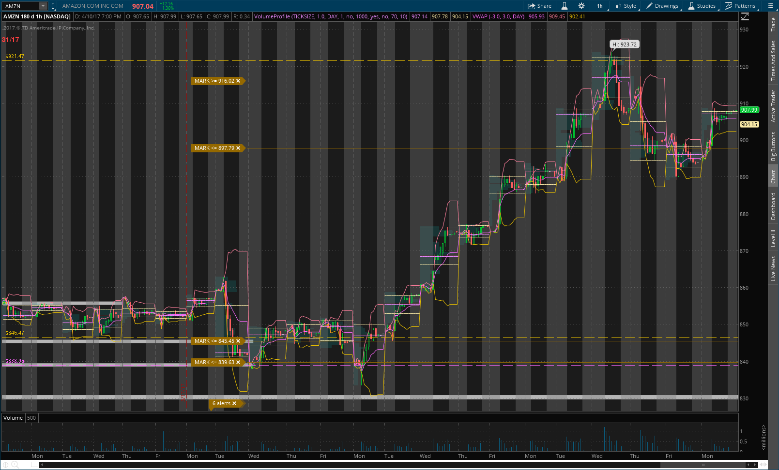Viewport: 779px width, 470px height.
Task: Open the list menu icon in top-right corner
Action: tap(770, 6)
